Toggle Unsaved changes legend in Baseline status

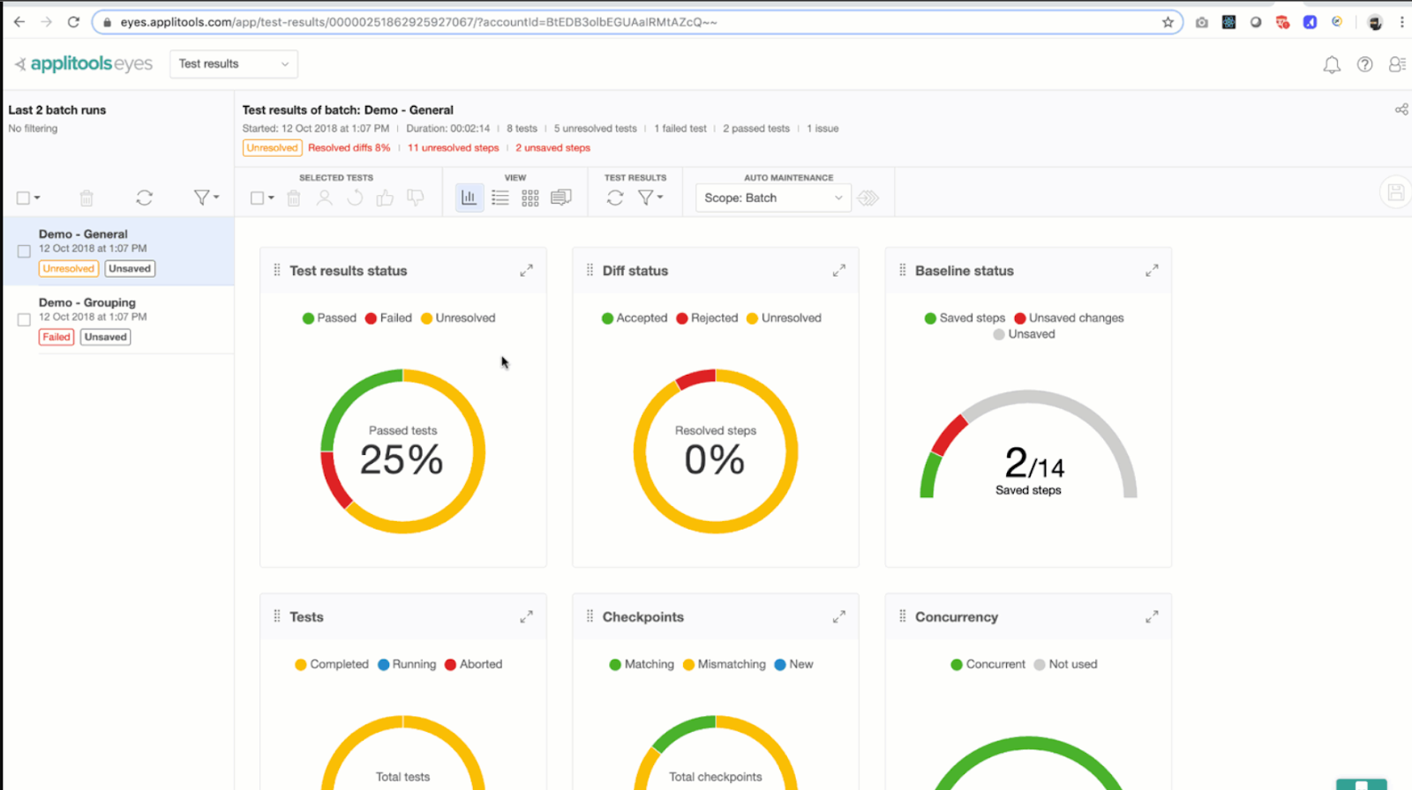[x=1069, y=318]
